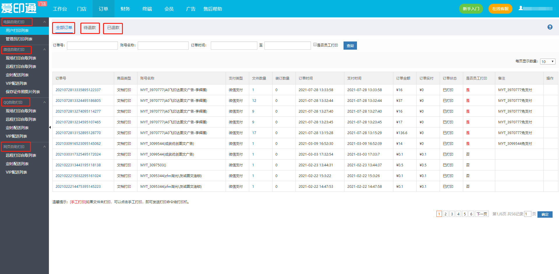
Task: Open 定时配送列表 under QQ自助打印
Action: click(17, 128)
